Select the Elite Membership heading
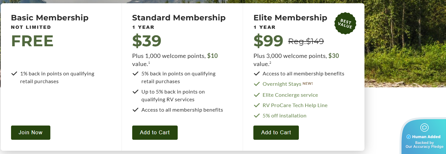 (290, 18)
